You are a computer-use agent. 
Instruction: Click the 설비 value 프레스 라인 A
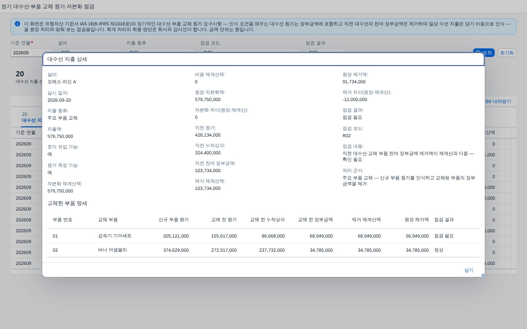(62, 82)
